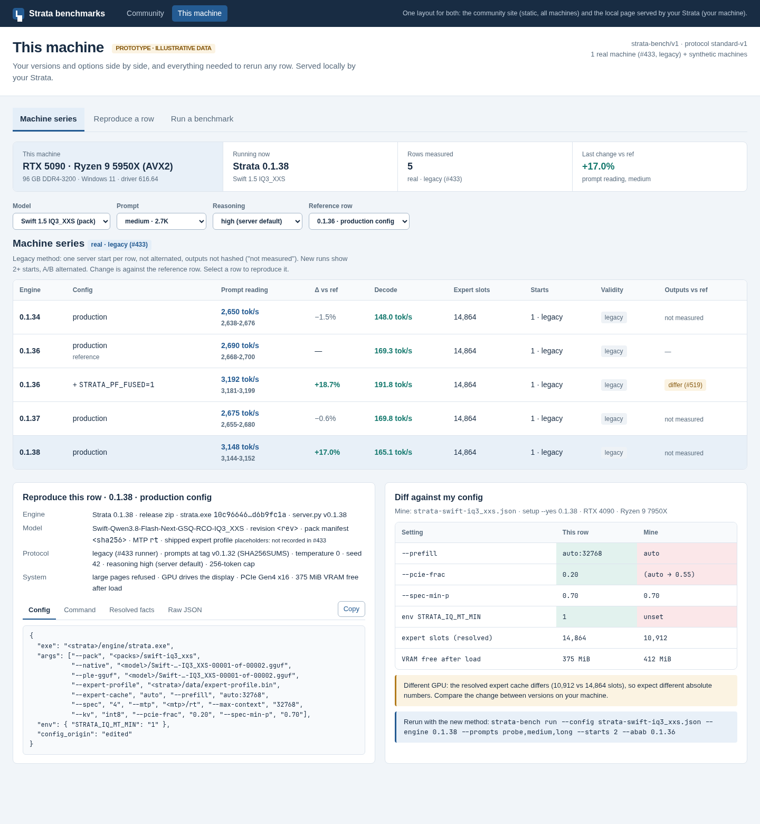Screen dimensions: 760x824
Task: Click the 148.0 tok/s decode value
Action: [393, 317]
